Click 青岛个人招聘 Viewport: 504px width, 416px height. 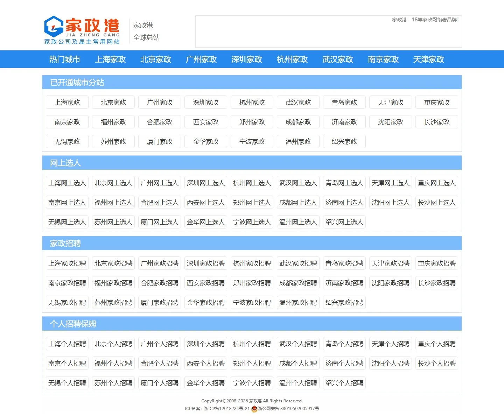[x=344, y=344]
